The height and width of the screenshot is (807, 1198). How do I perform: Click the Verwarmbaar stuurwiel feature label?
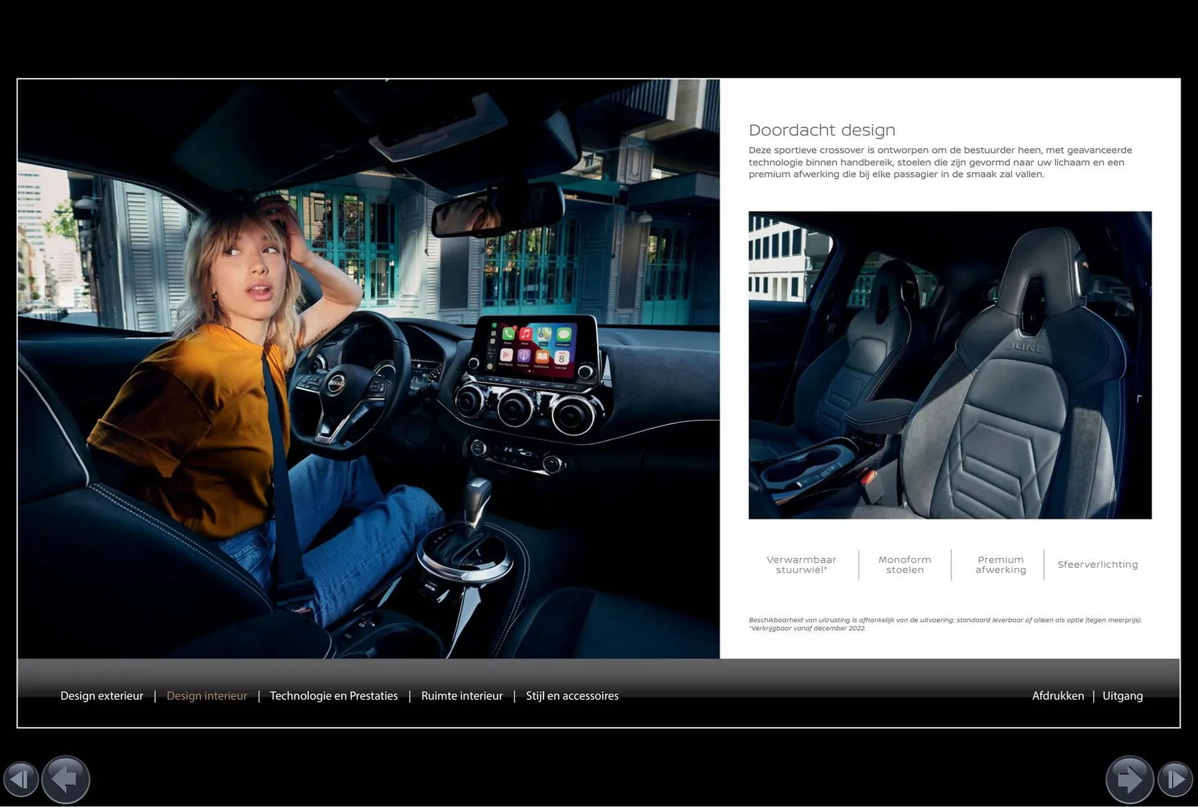click(x=801, y=564)
